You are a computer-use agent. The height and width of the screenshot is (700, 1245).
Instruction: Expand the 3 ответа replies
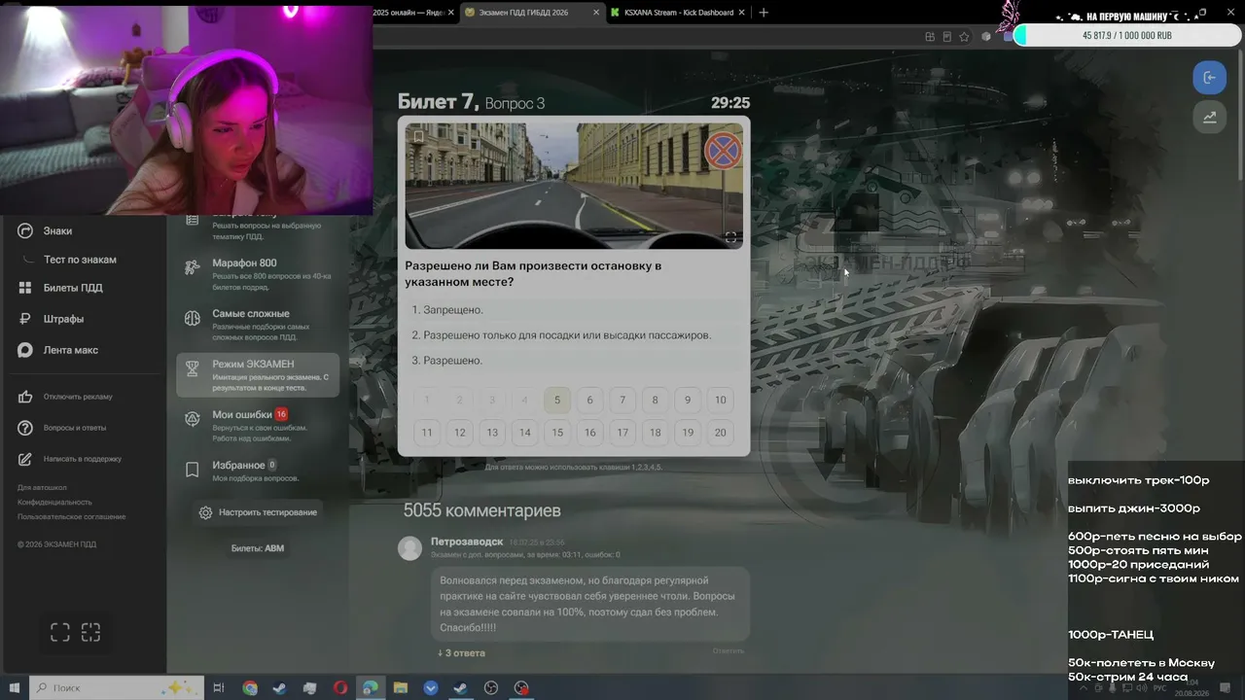(461, 652)
